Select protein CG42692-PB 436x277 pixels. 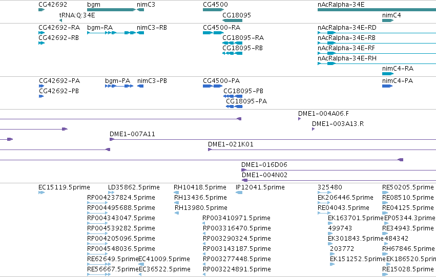tap(59, 91)
